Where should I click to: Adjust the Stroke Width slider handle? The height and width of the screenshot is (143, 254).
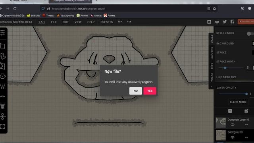[x=225, y=68]
